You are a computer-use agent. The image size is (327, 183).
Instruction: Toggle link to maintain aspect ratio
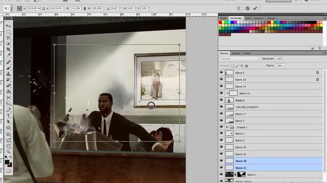pyautogui.click(x=85, y=8)
